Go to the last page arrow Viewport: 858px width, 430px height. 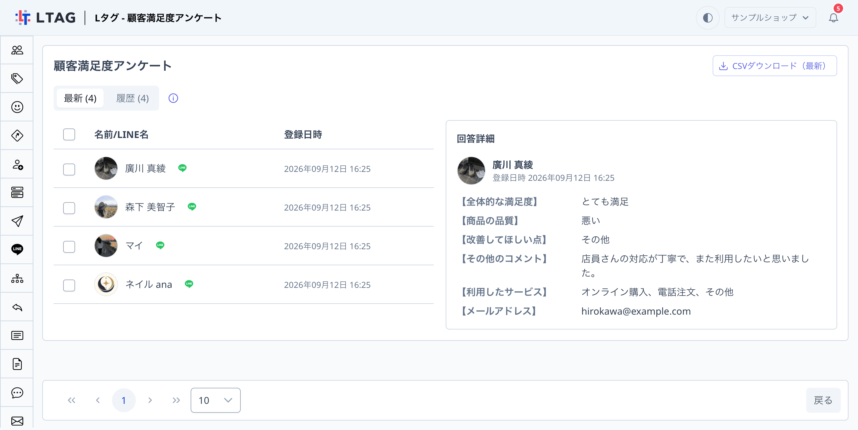point(176,400)
